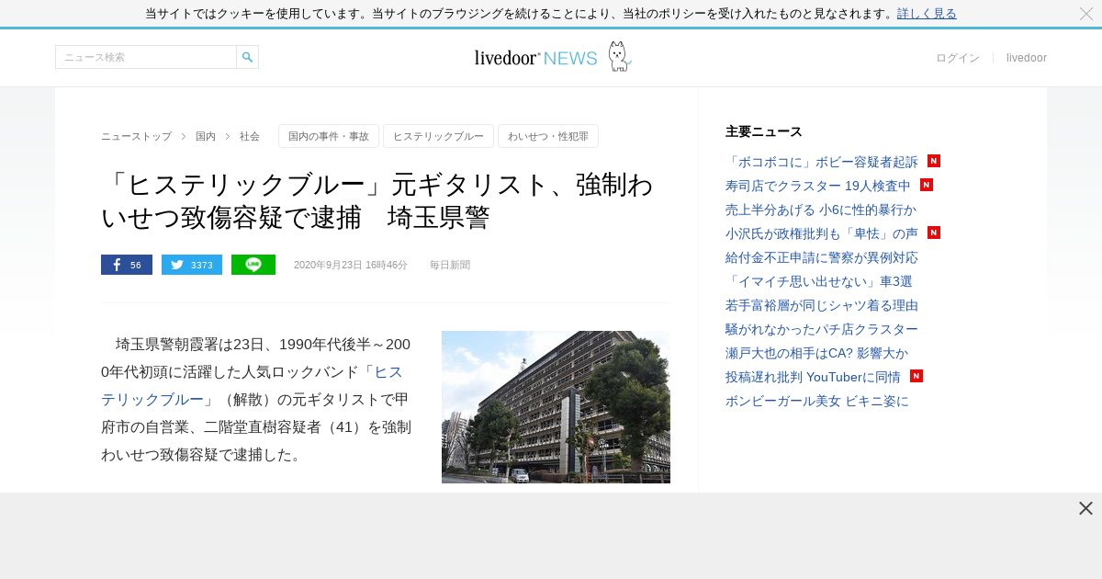Open the ログイン link
Viewport: 1102px width, 579px height.
click(x=958, y=58)
